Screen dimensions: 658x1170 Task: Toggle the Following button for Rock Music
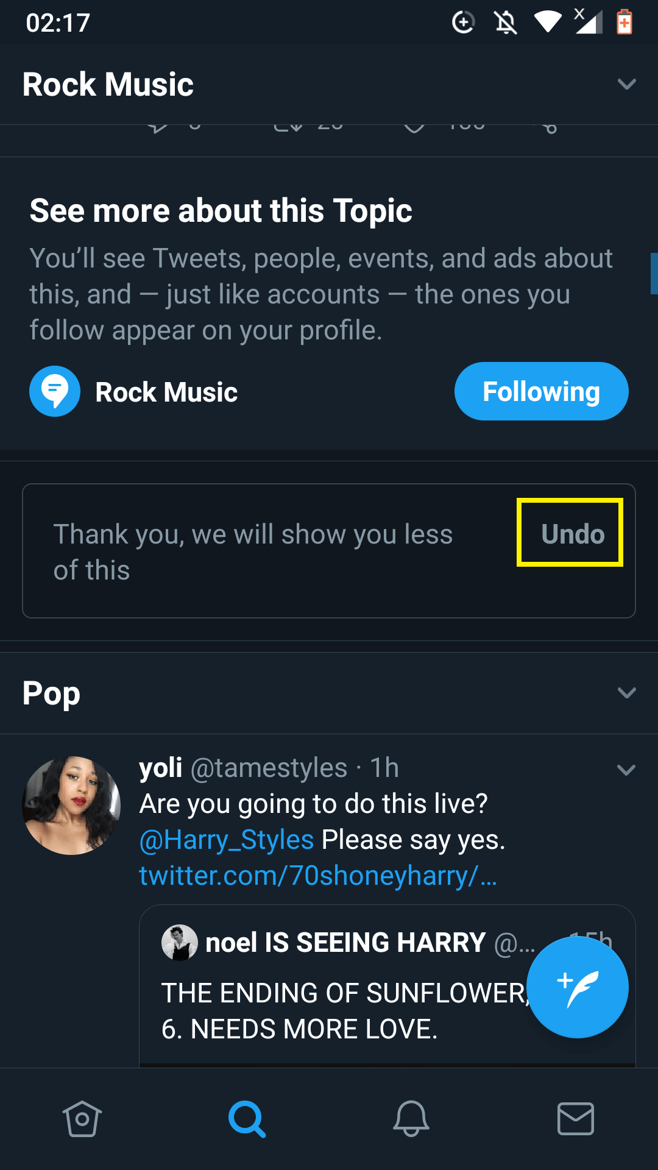(x=541, y=391)
